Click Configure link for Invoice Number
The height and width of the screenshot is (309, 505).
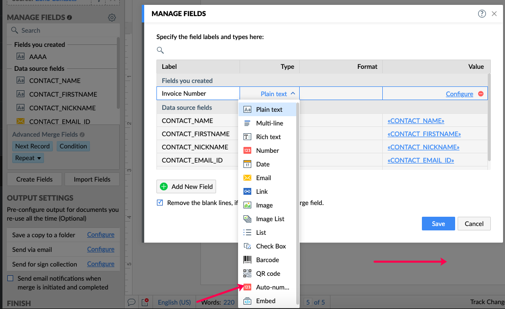pos(459,94)
